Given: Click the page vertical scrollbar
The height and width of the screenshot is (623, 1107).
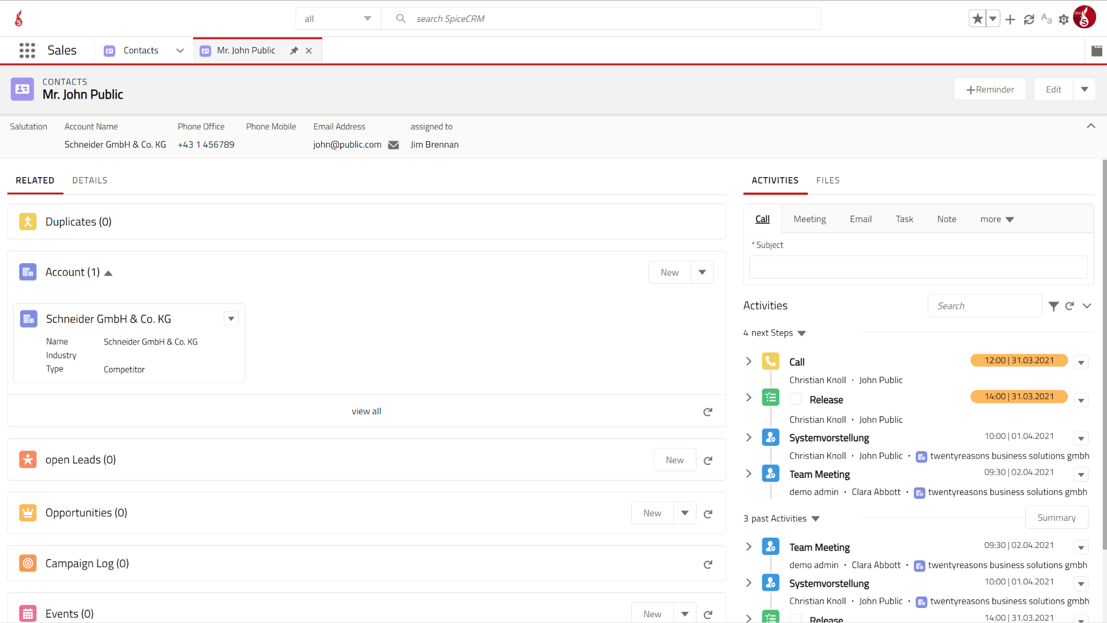Looking at the screenshot, I should tap(1104, 355).
